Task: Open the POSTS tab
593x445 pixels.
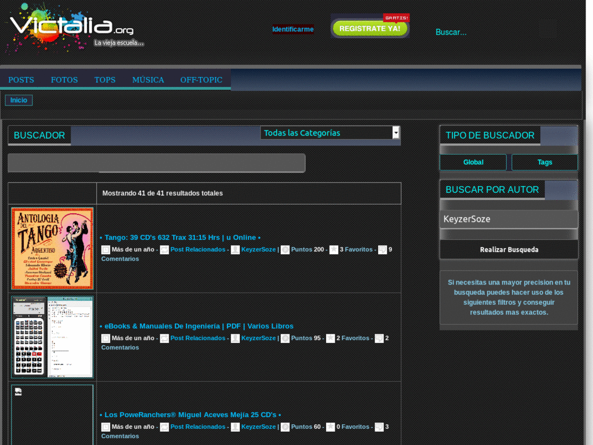Action: coord(21,80)
